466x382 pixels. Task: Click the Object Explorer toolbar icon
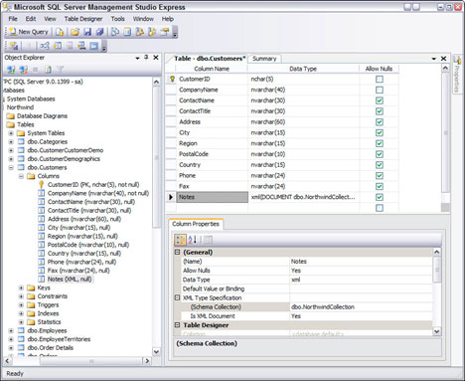point(140,32)
